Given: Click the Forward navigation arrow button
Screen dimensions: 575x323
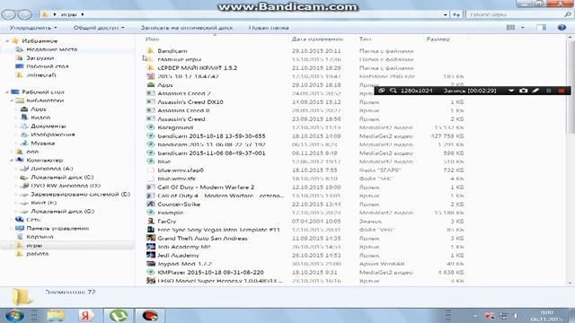Looking at the screenshot, I should [x=24, y=14].
